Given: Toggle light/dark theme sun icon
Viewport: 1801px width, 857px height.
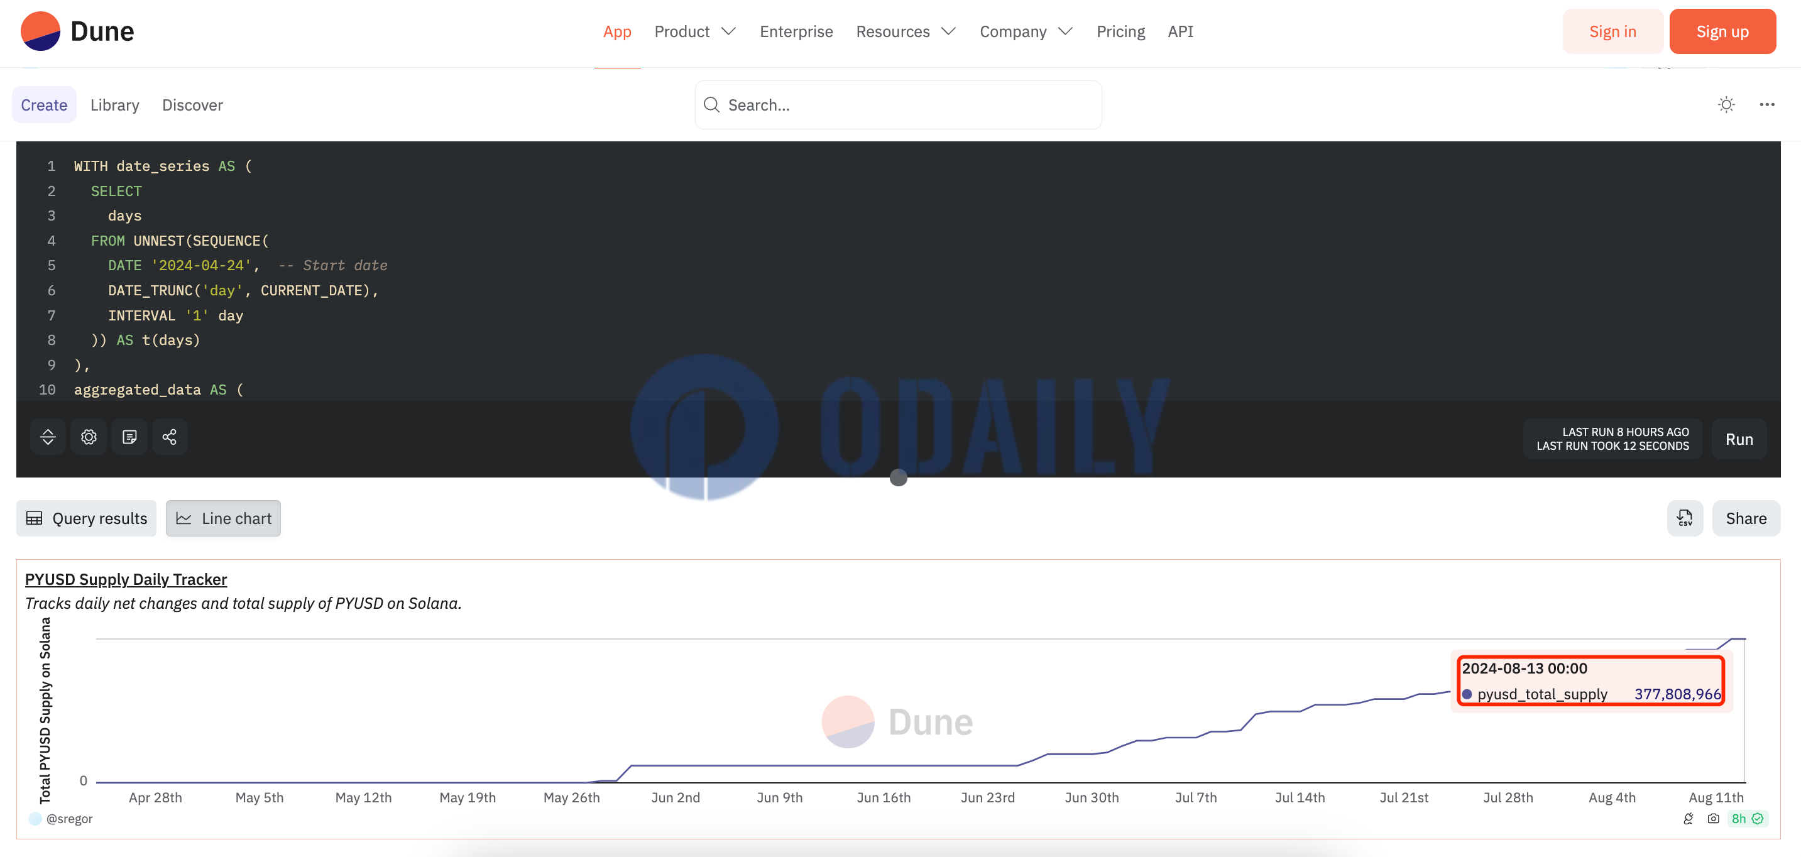Looking at the screenshot, I should click(x=1726, y=105).
